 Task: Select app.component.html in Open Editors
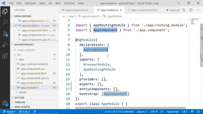(35, 30)
